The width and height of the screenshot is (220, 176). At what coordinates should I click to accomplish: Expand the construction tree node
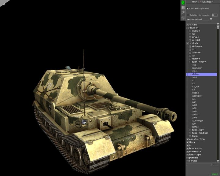[188, 139]
